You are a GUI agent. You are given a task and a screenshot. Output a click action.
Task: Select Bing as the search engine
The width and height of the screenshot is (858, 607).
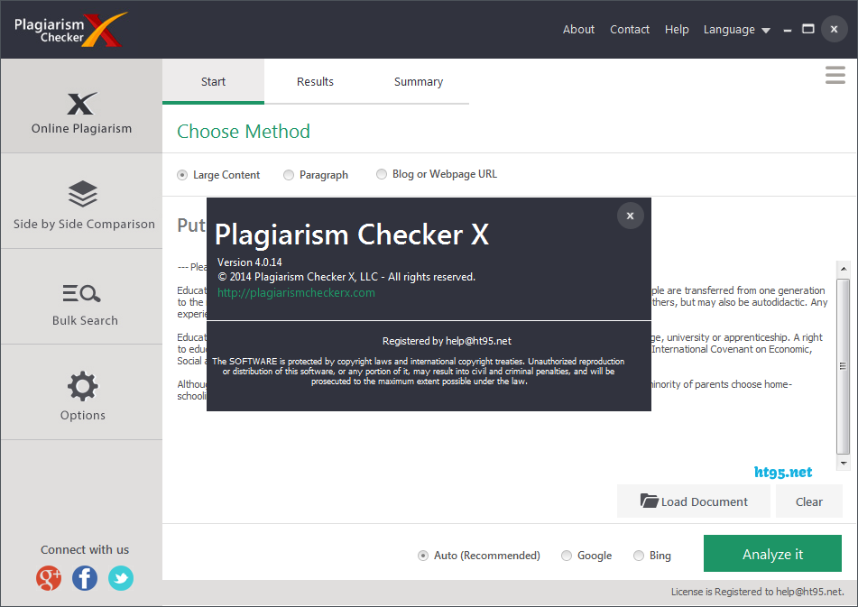(638, 556)
